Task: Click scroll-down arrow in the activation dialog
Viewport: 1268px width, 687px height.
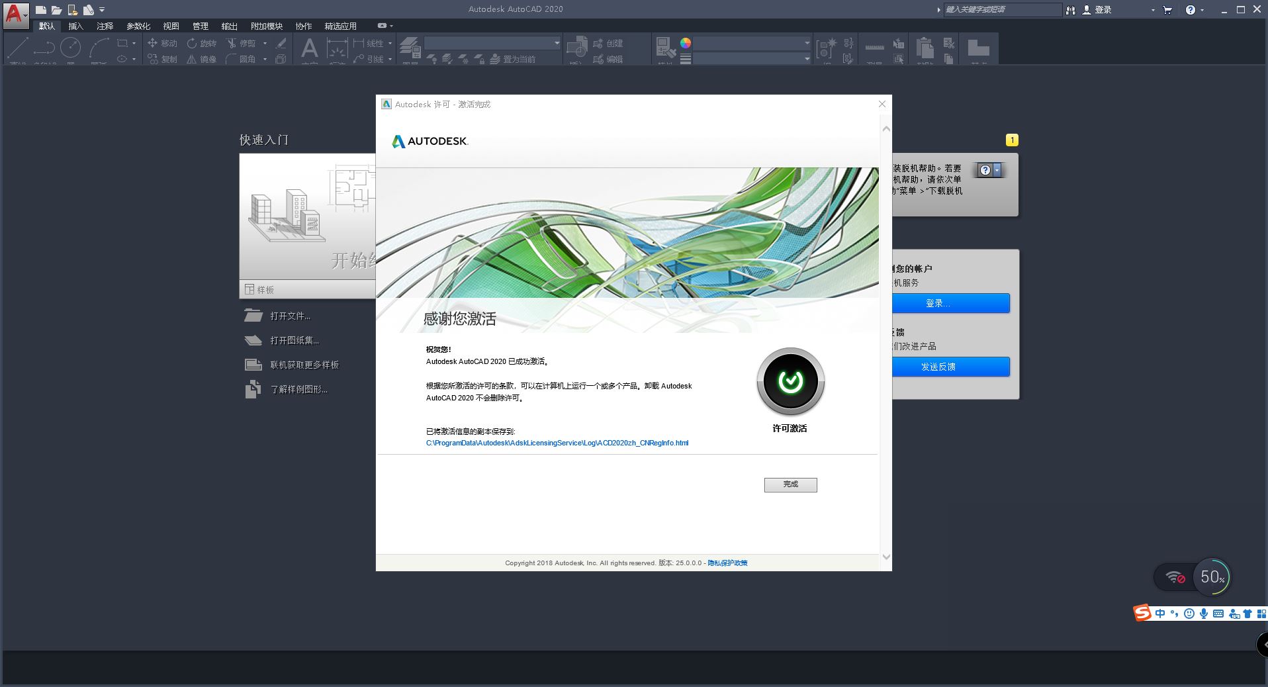Action: [x=886, y=557]
